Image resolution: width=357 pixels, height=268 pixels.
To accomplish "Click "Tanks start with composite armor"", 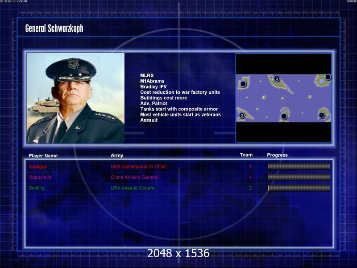I will coord(179,109).
